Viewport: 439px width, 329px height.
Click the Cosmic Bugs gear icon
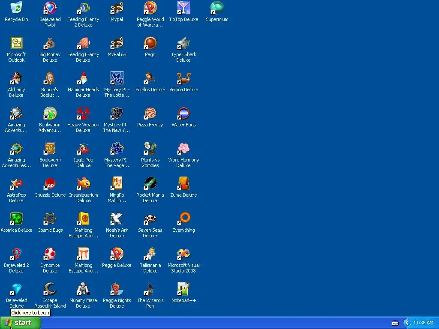(x=50, y=218)
